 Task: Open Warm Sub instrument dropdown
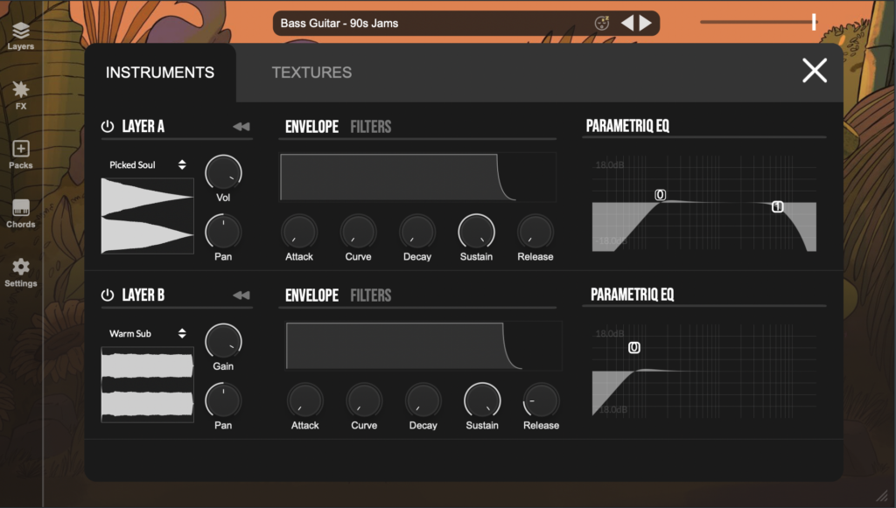147,333
